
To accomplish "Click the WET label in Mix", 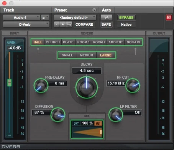I will click(98, 124).
